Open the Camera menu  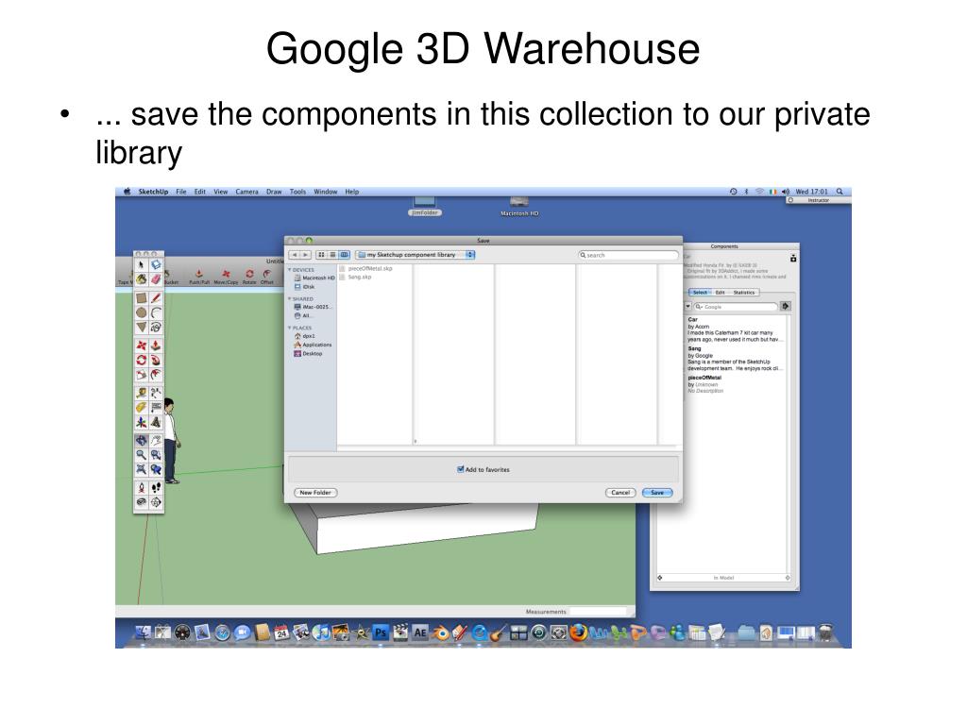coord(246,192)
